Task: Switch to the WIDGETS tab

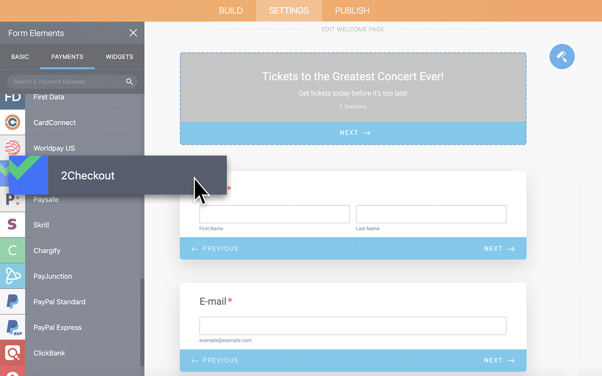Action: (119, 56)
